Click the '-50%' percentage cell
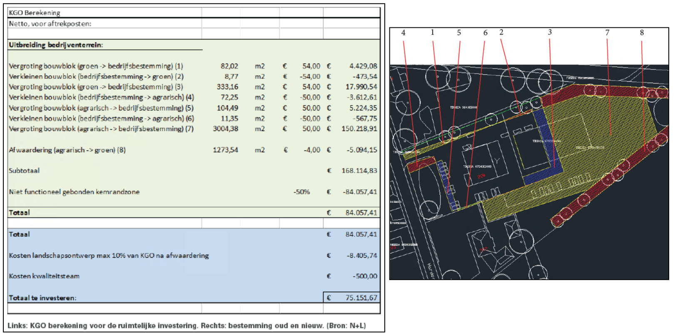The width and height of the screenshot is (675, 335). coord(301,192)
